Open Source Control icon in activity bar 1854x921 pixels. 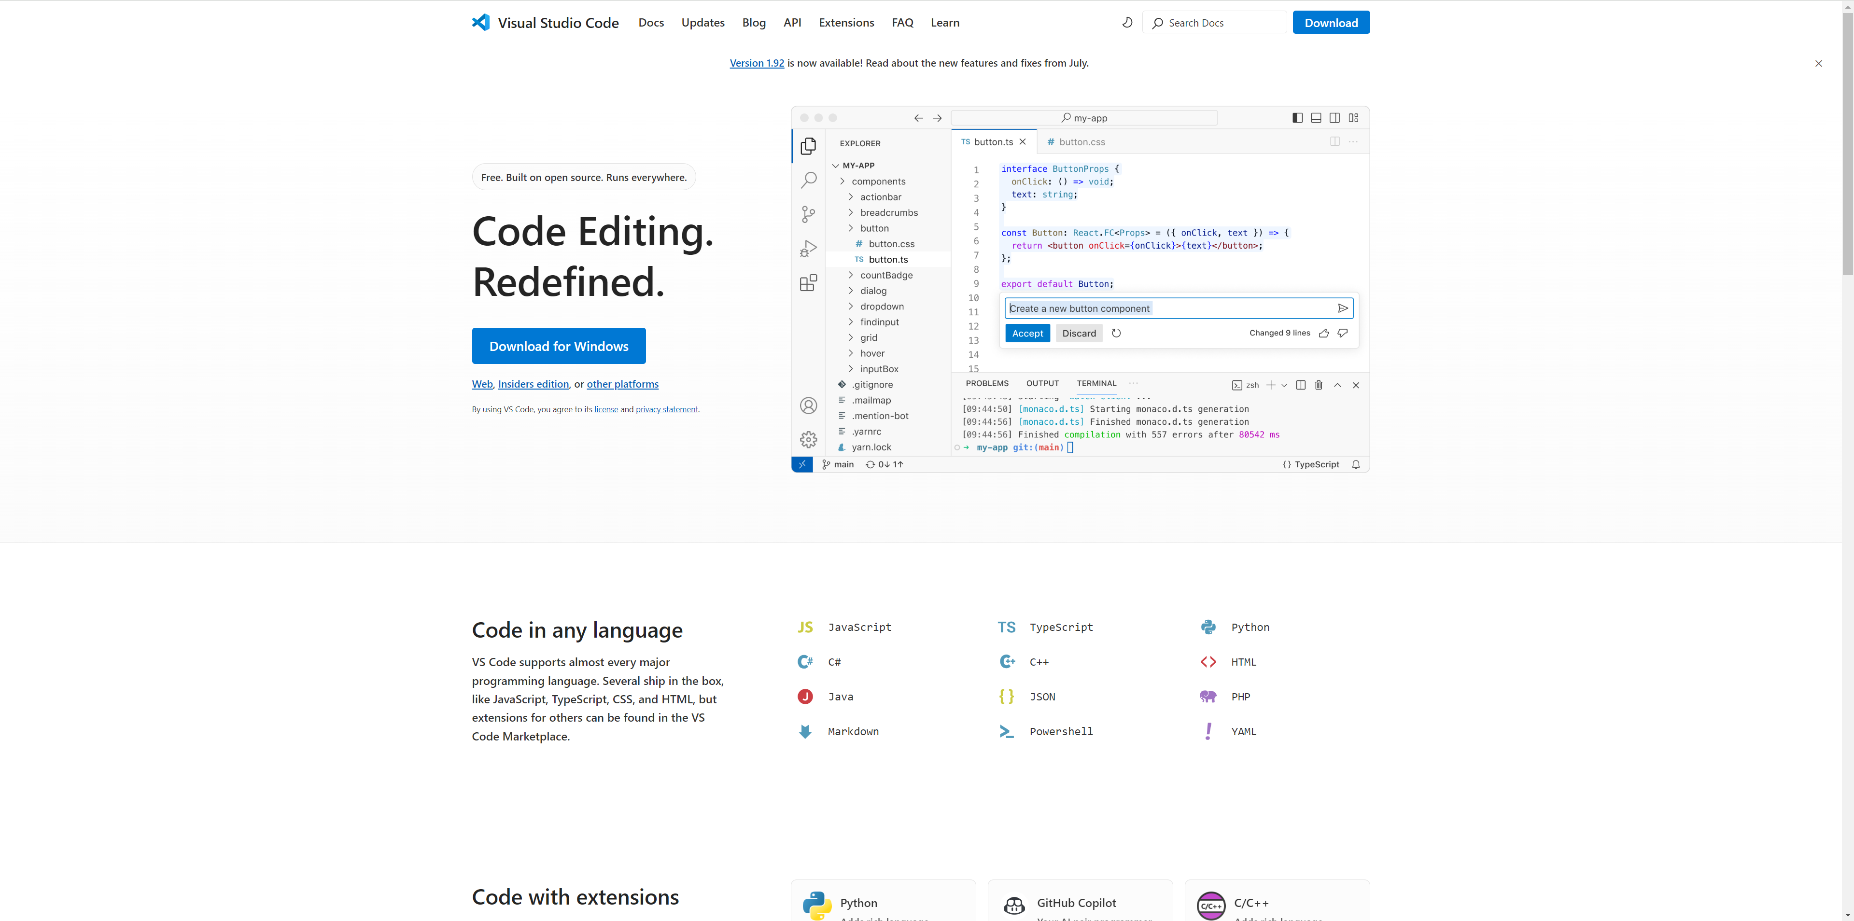tap(808, 214)
